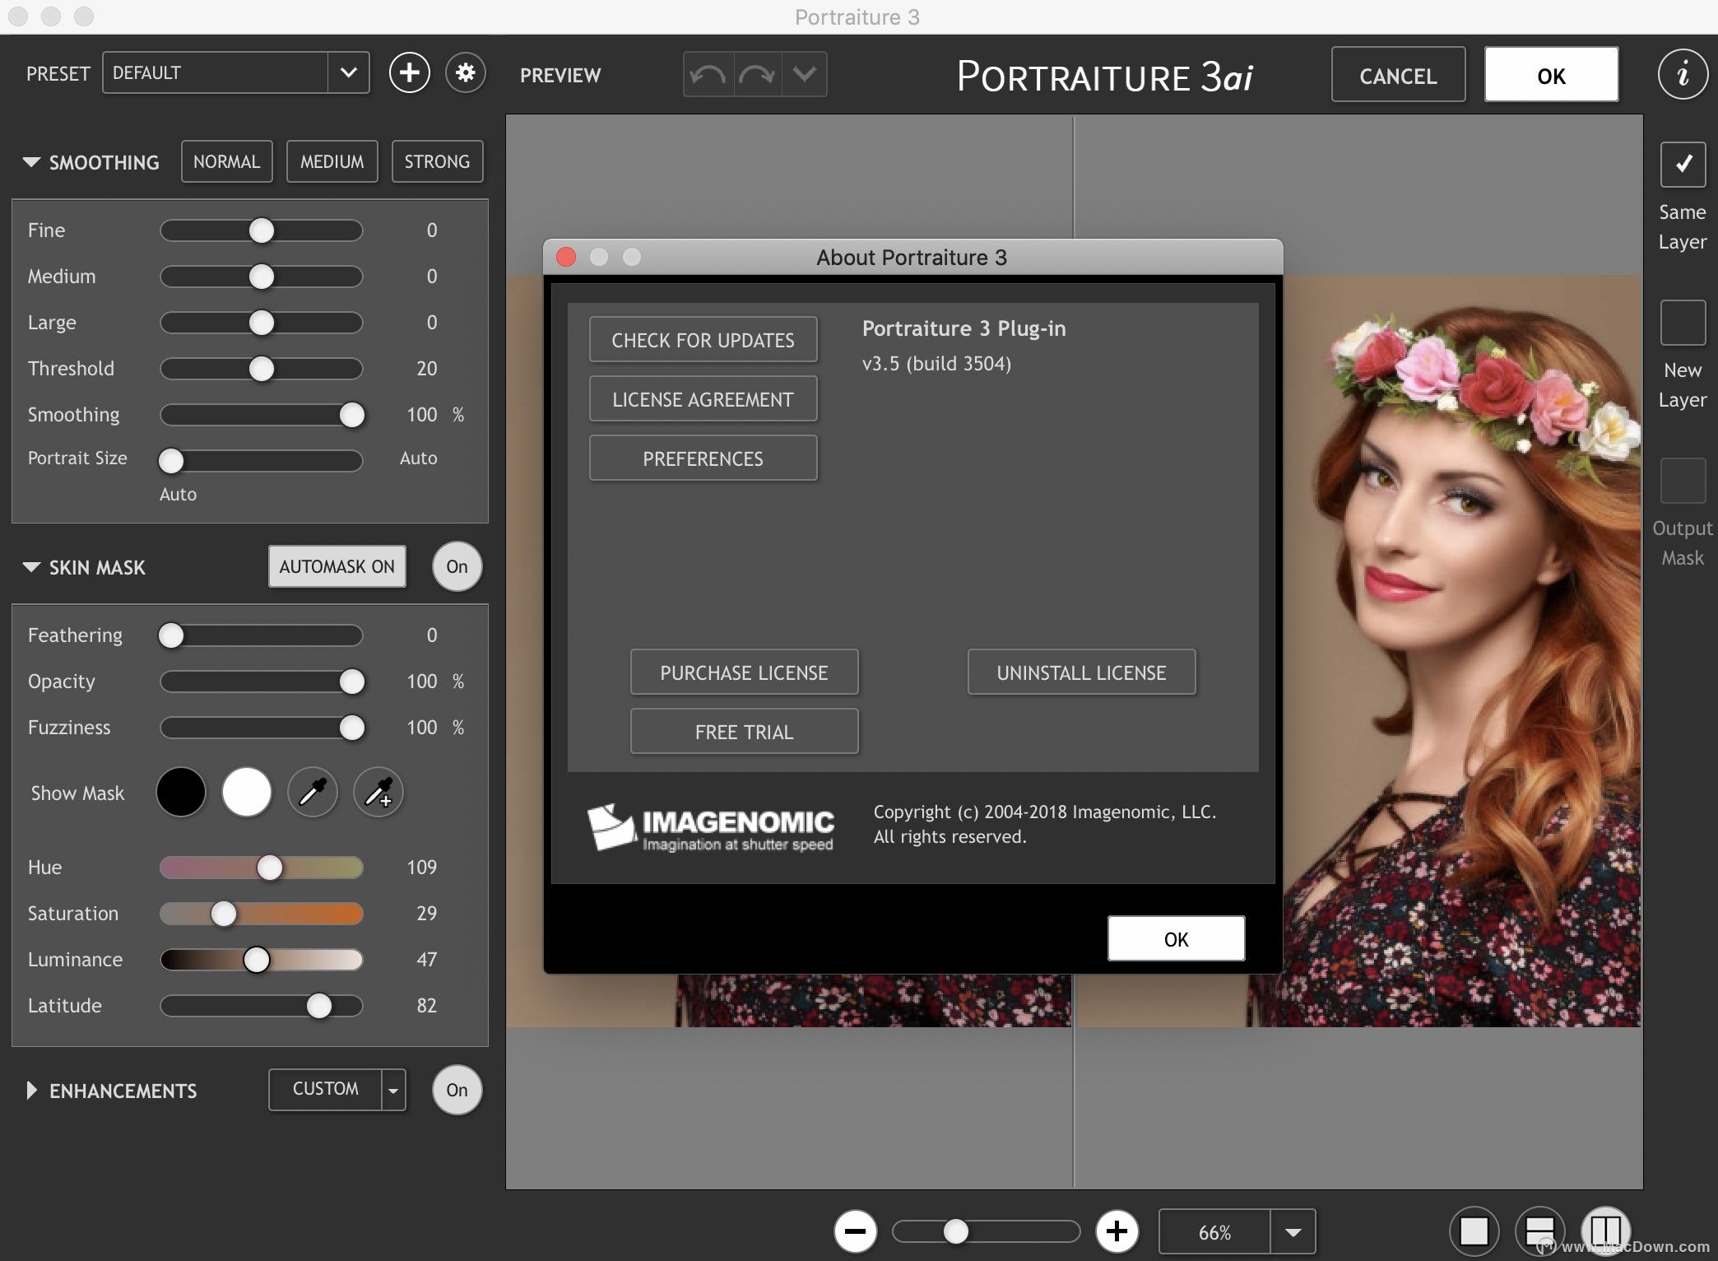Click the Opacity slider handle
Viewport: 1718px width, 1261px height.
click(x=352, y=682)
